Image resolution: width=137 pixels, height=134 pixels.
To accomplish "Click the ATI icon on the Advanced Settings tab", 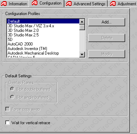I will (x=69, y=4).
